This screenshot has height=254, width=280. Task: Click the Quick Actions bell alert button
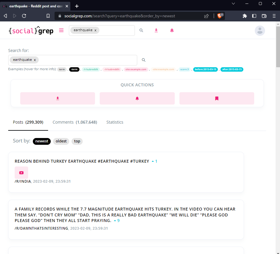click(137, 98)
